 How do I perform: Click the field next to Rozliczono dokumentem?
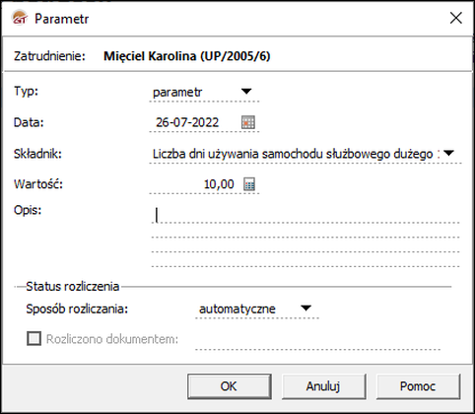tap(317, 340)
